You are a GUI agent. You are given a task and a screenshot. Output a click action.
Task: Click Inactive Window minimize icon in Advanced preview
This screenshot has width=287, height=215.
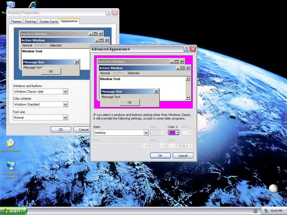172,62
